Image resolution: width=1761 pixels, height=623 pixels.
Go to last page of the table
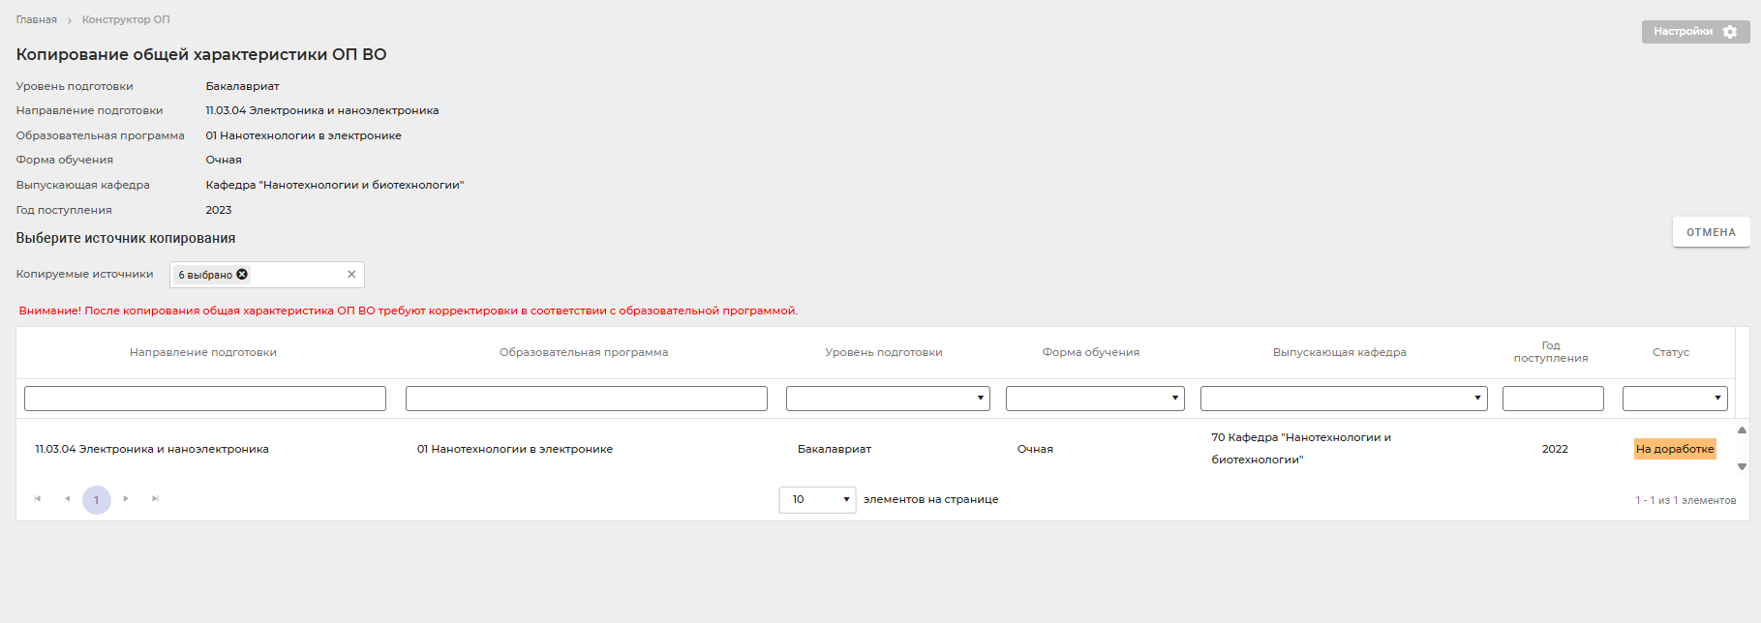pos(155,499)
